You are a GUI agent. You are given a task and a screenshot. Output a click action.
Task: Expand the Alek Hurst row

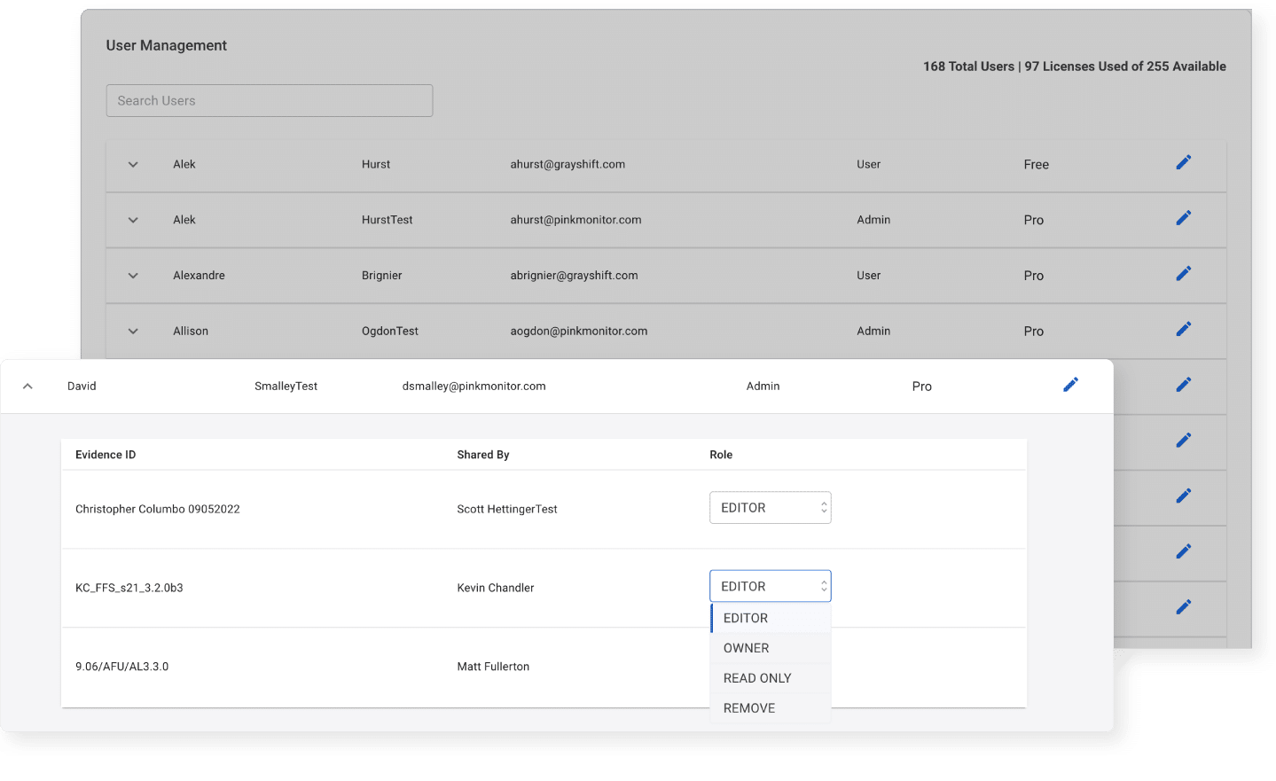pyautogui.click(x=133, y=165)
